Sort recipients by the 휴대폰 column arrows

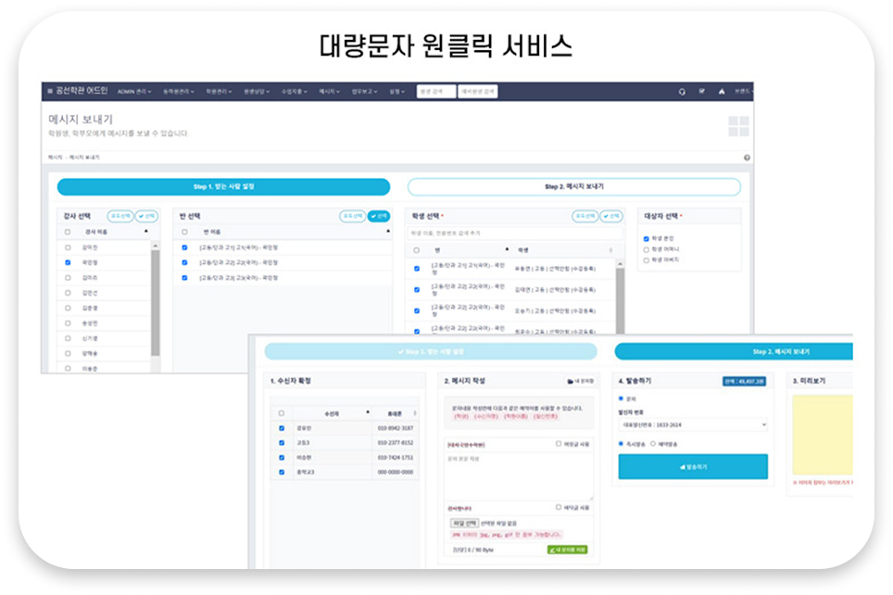[415, 413]
